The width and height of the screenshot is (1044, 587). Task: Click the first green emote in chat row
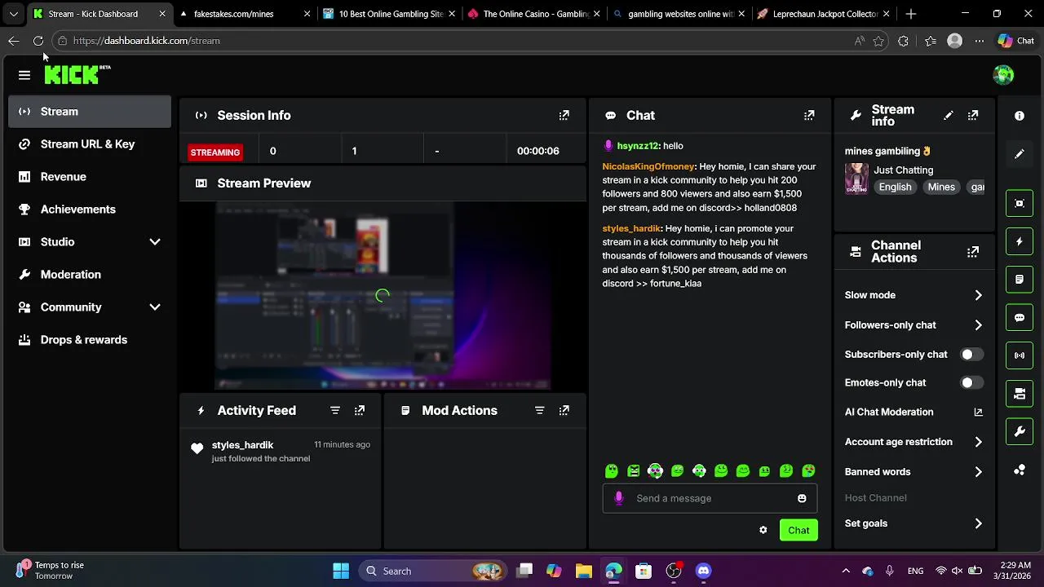612,471
